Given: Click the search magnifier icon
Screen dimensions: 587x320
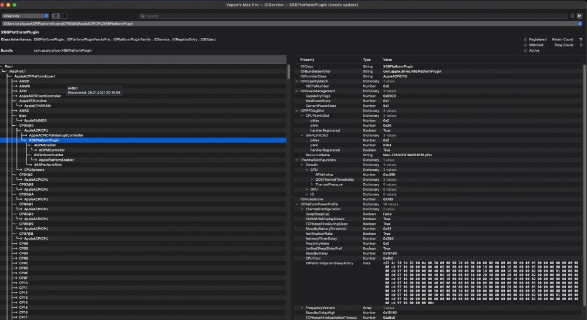Looking at the screenshot, I should coord(143,16).
